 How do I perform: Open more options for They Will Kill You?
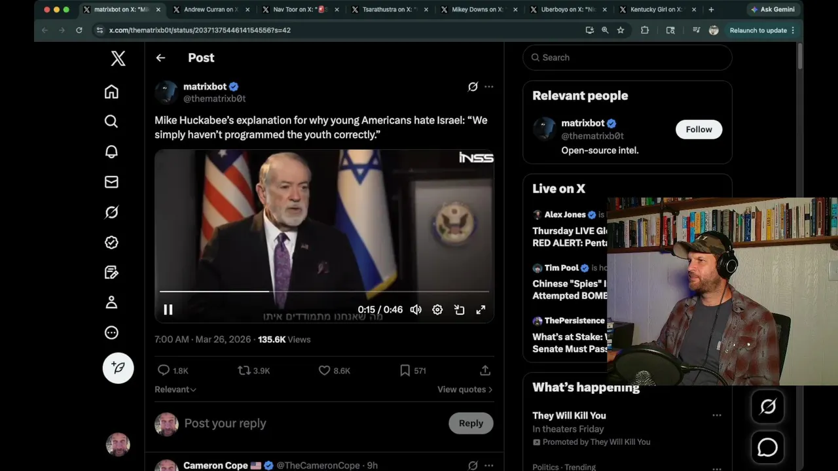[x=717, y=415]
